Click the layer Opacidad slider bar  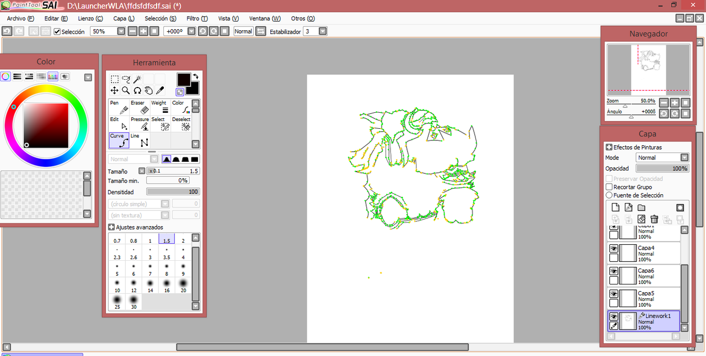pos(662,168)
